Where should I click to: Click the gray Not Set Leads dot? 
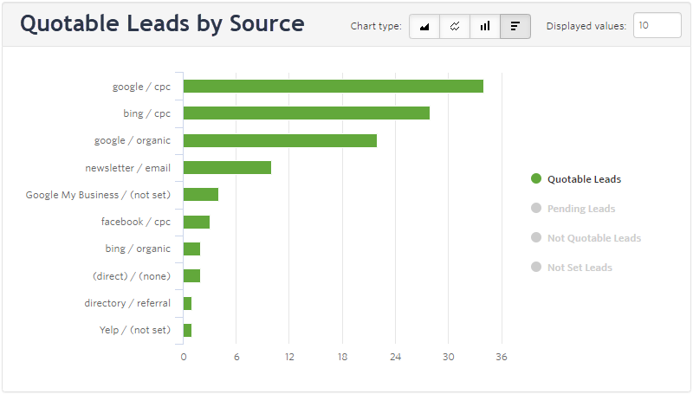pyautogui.click(x=536, y=267)
